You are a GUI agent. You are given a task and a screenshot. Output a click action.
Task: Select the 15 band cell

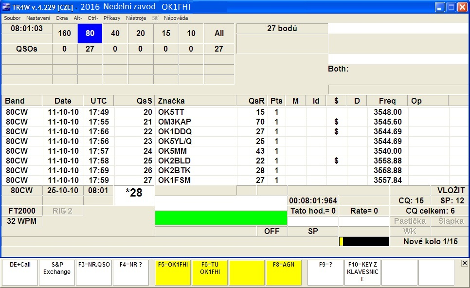[166, 33]
